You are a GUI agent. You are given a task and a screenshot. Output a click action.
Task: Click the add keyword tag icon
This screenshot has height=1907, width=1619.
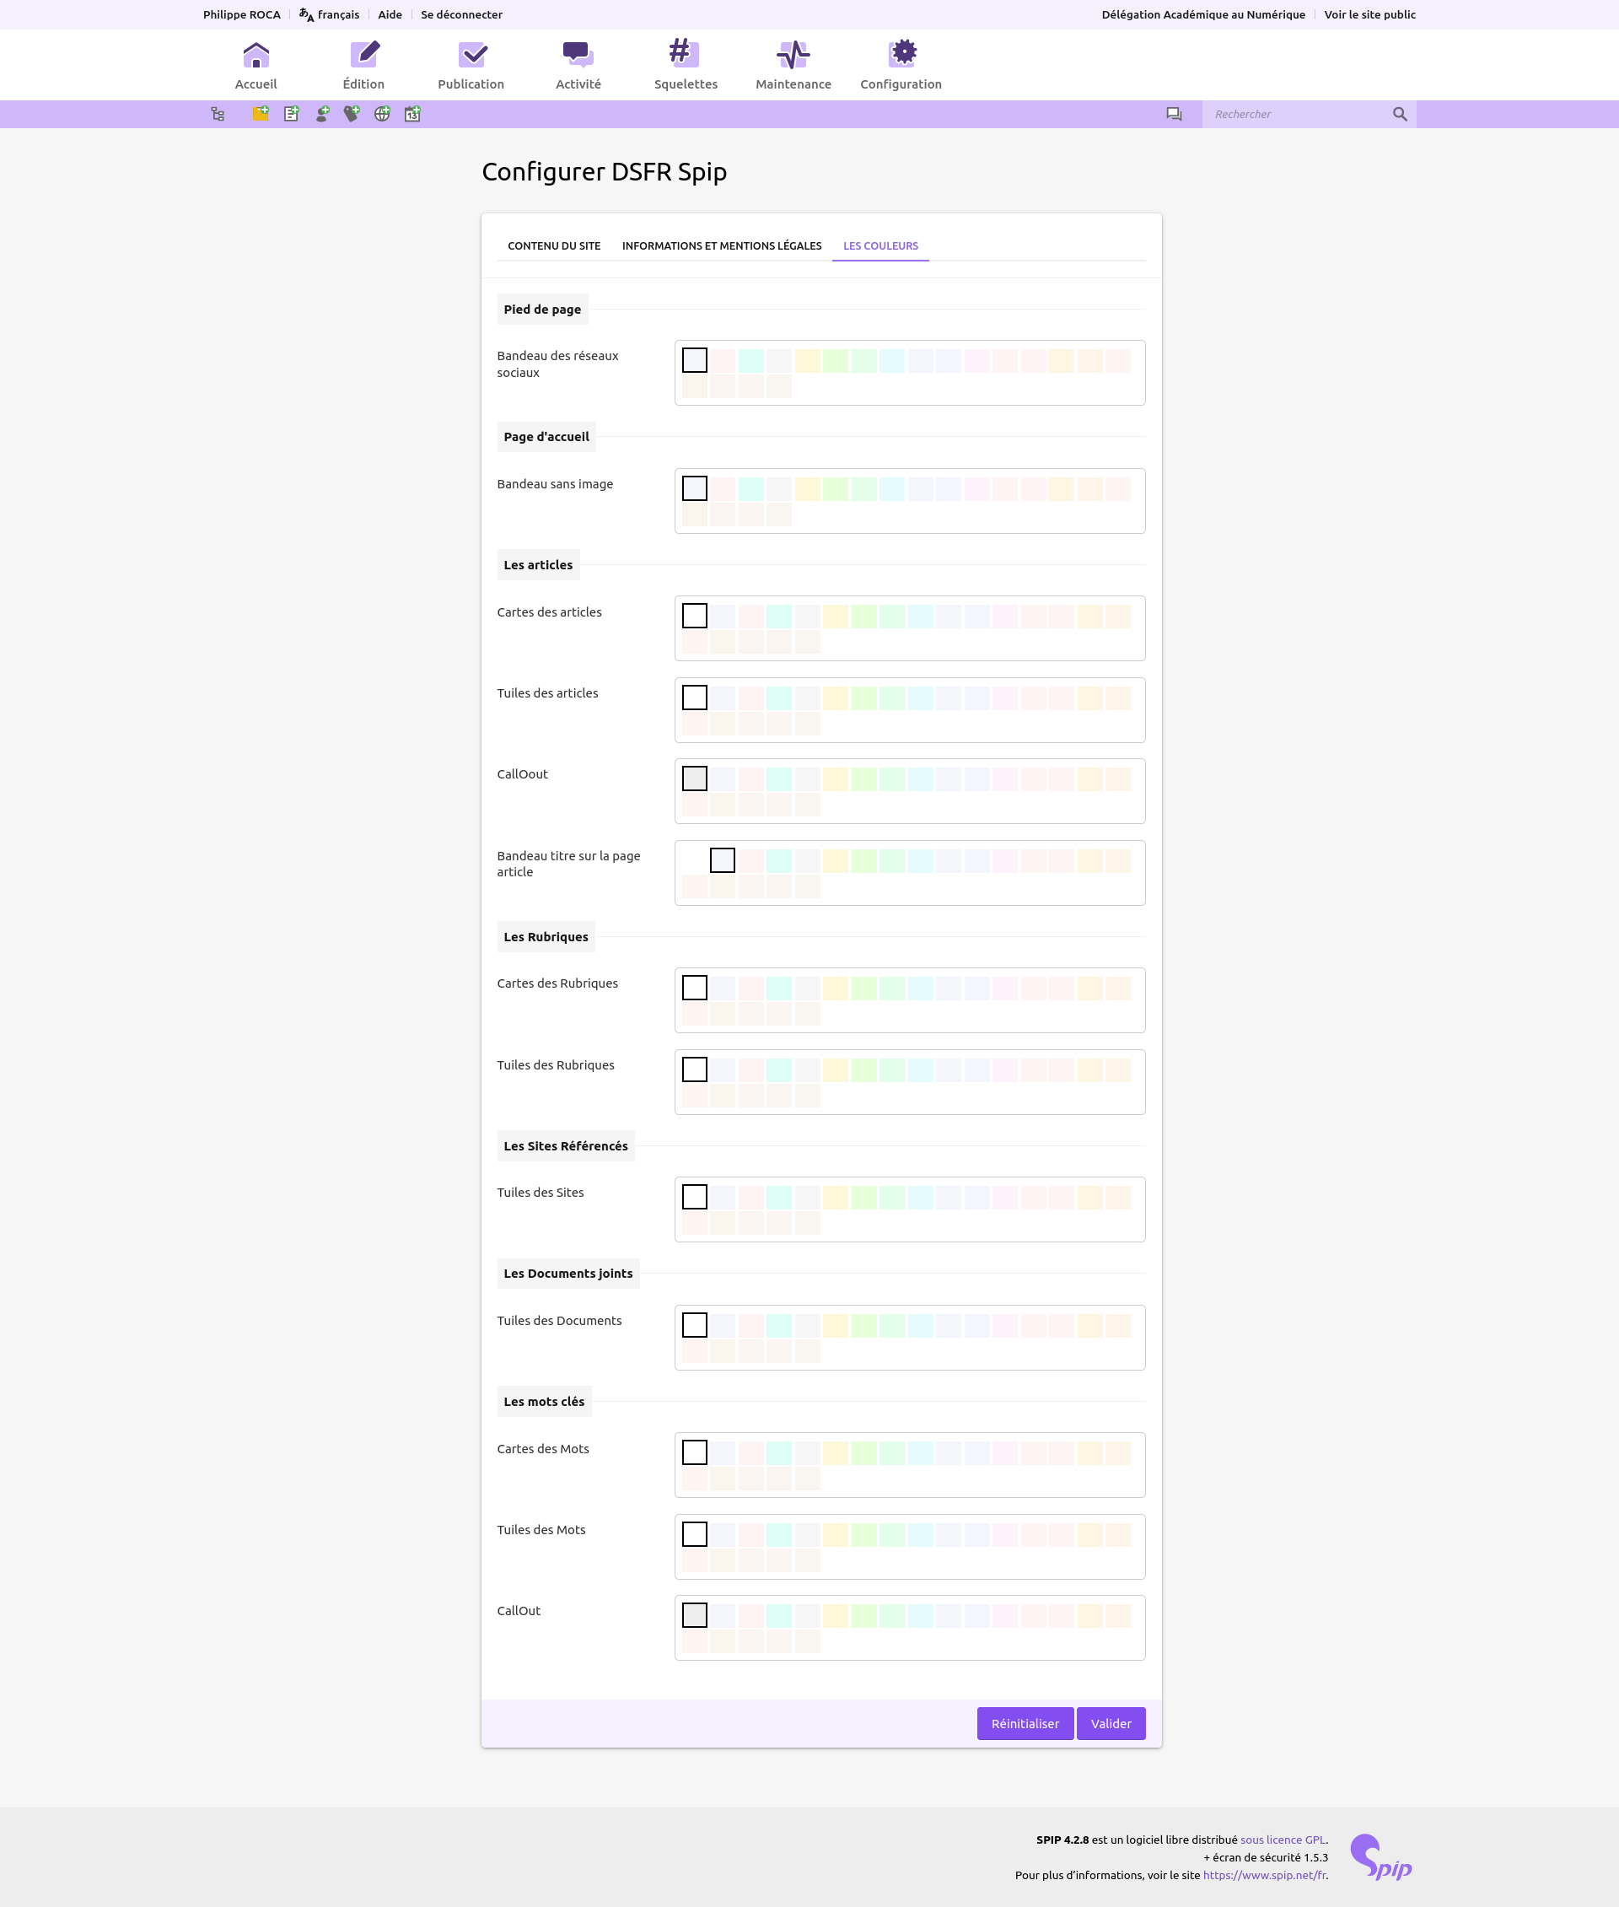[352, 114]
